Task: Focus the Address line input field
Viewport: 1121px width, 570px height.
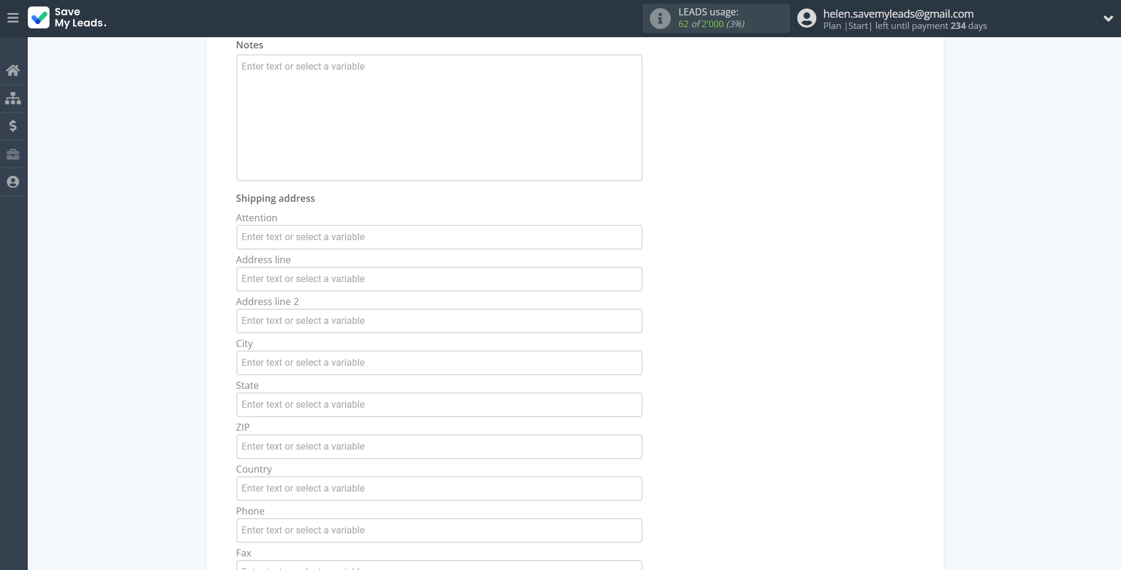Action: point(439,279)
